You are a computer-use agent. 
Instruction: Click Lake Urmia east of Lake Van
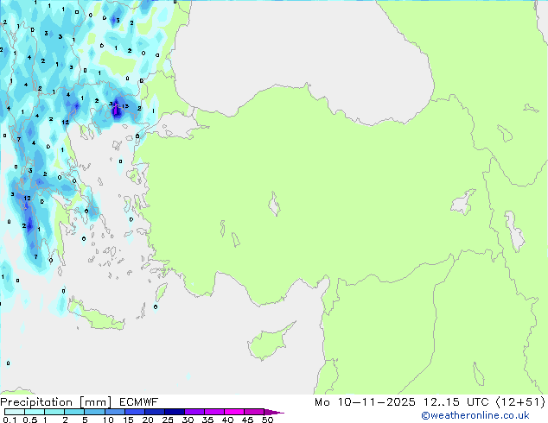tap(515, 231)
